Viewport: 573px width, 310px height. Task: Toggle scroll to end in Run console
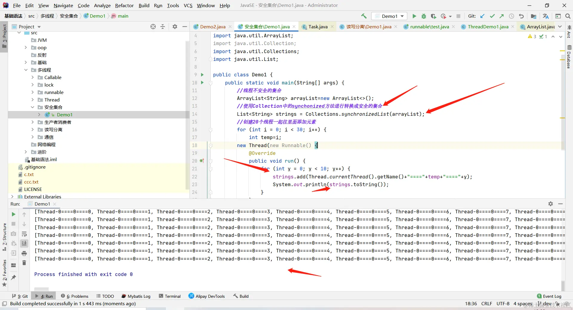point(24,243)
